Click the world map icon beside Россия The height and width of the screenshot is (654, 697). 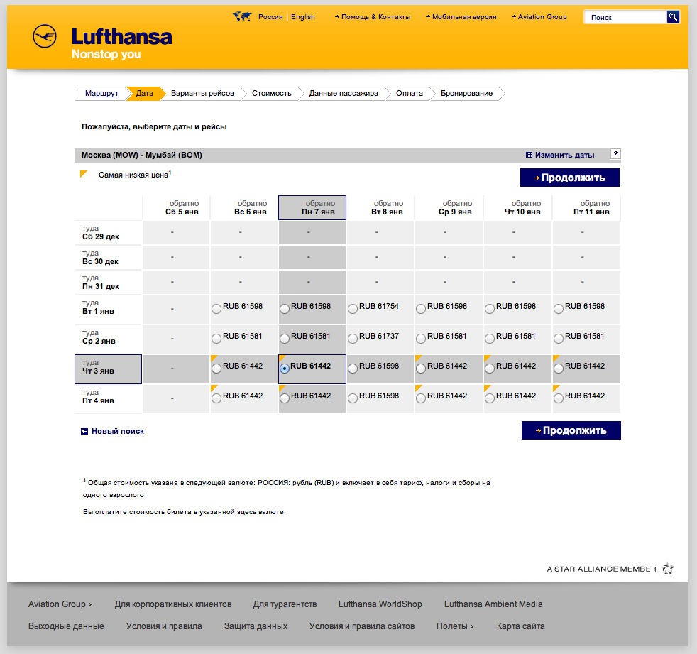[242, 17]
